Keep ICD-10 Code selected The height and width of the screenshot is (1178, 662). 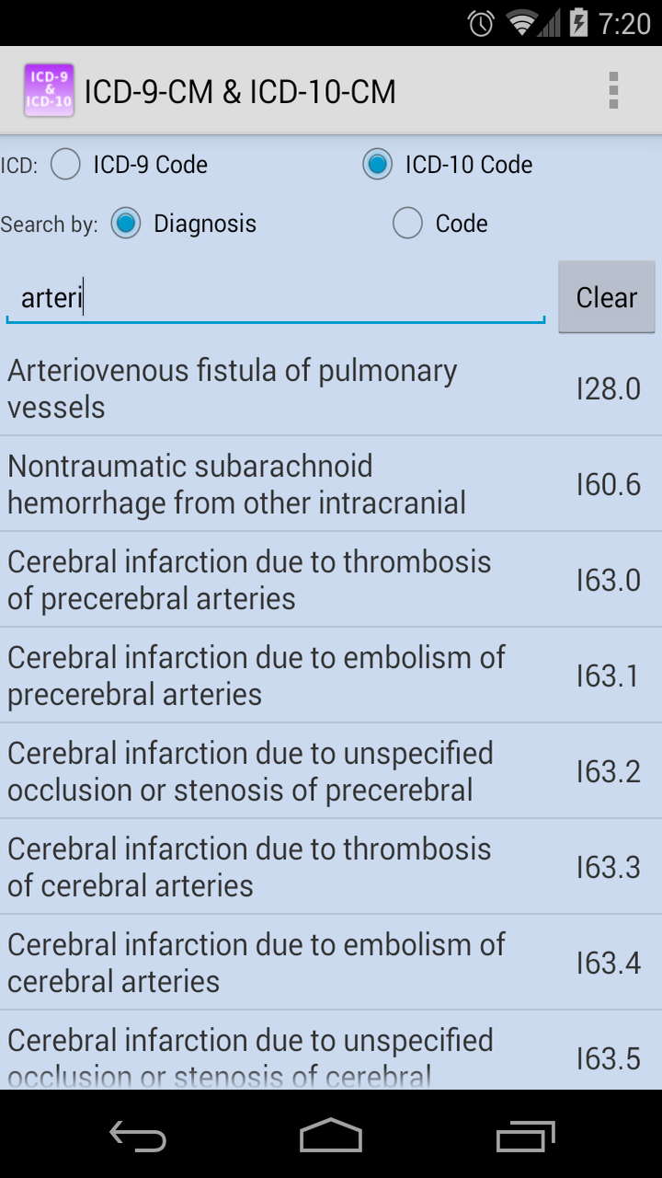377,164
